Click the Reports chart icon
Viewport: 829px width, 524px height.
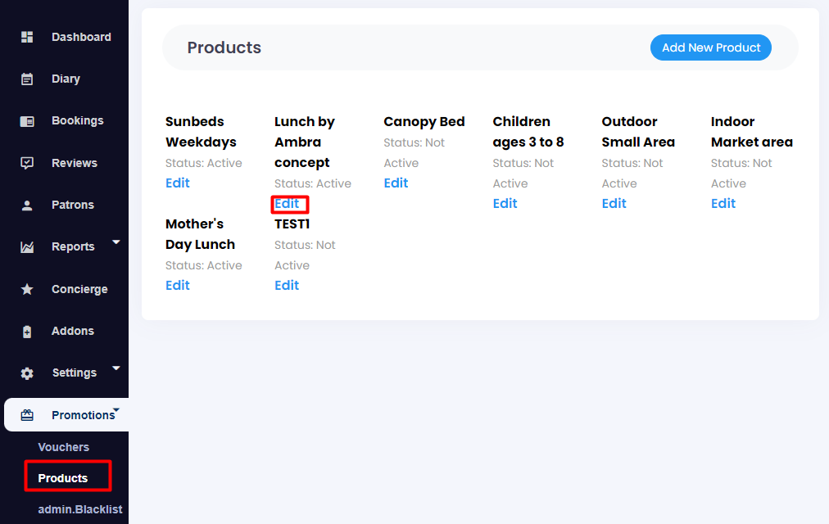[27, 247]
